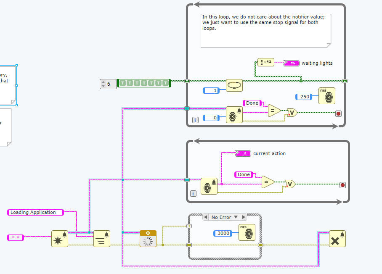Click the waiting lights label
Screen dimensions: 382x274
pos(317,63)
